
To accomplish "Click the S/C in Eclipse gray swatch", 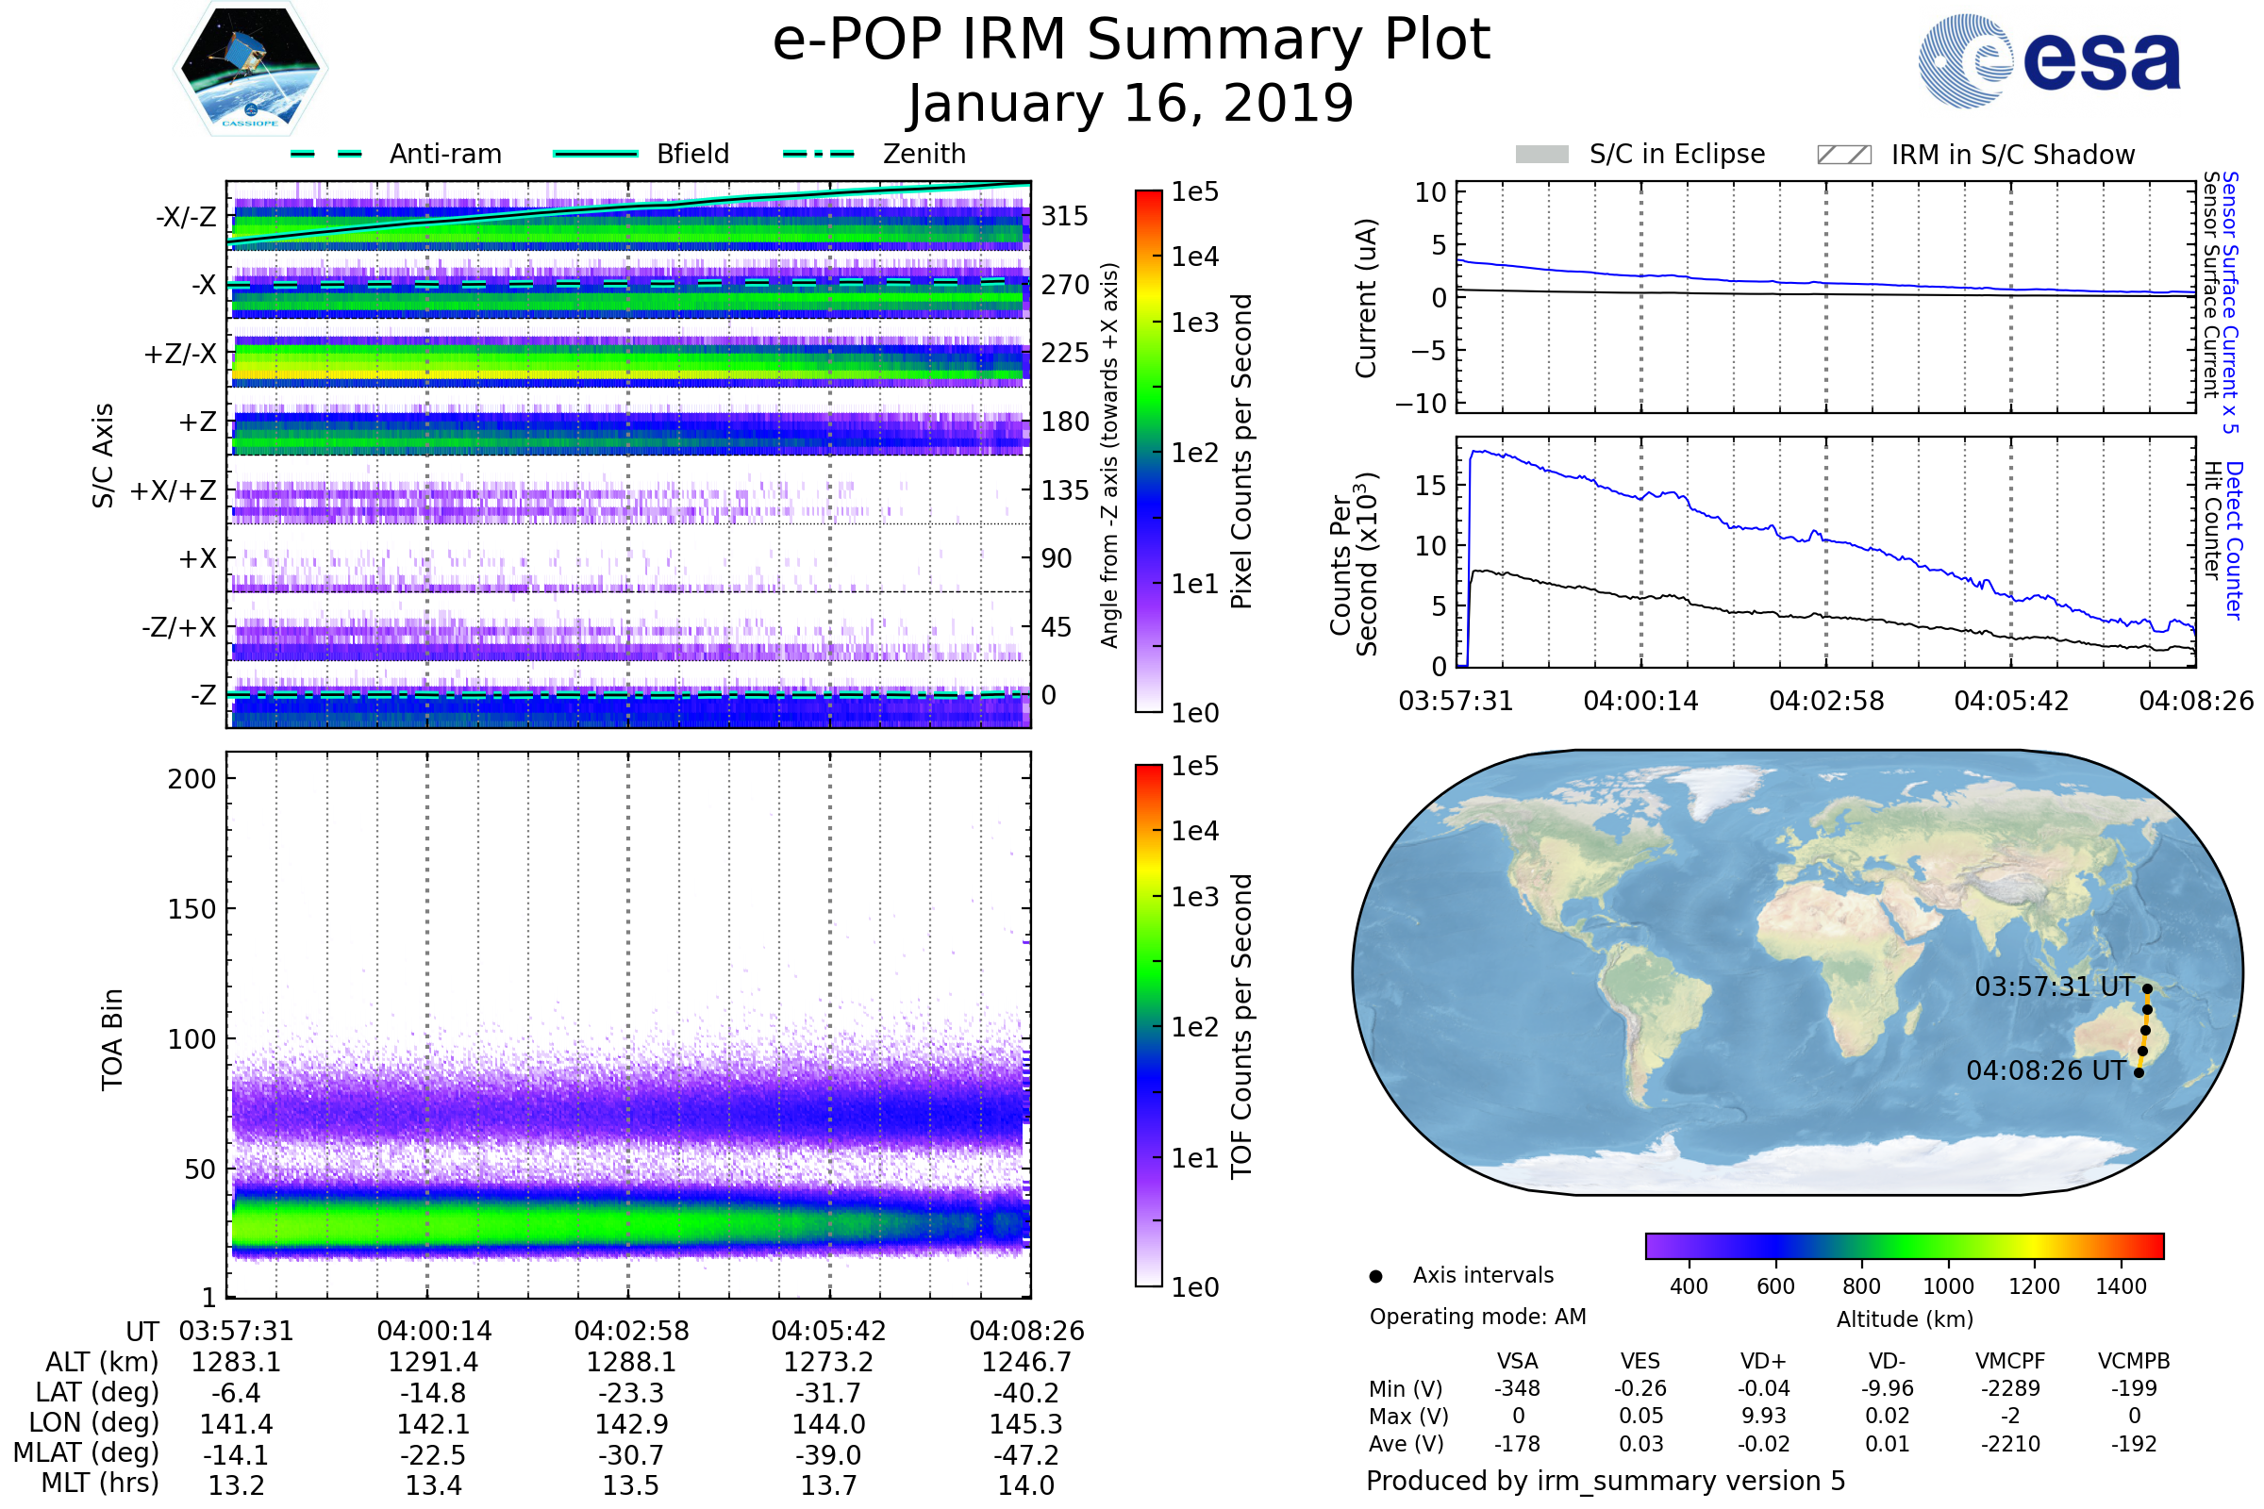I will click(1541, 155).
